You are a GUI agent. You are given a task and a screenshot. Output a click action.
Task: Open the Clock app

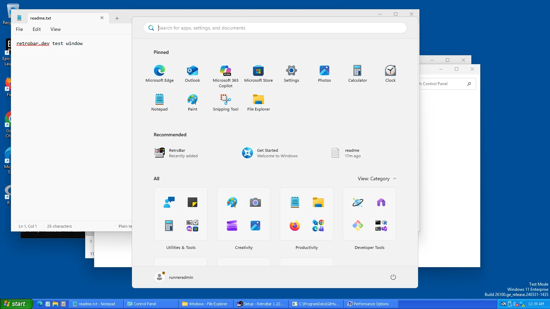(390, 73)
